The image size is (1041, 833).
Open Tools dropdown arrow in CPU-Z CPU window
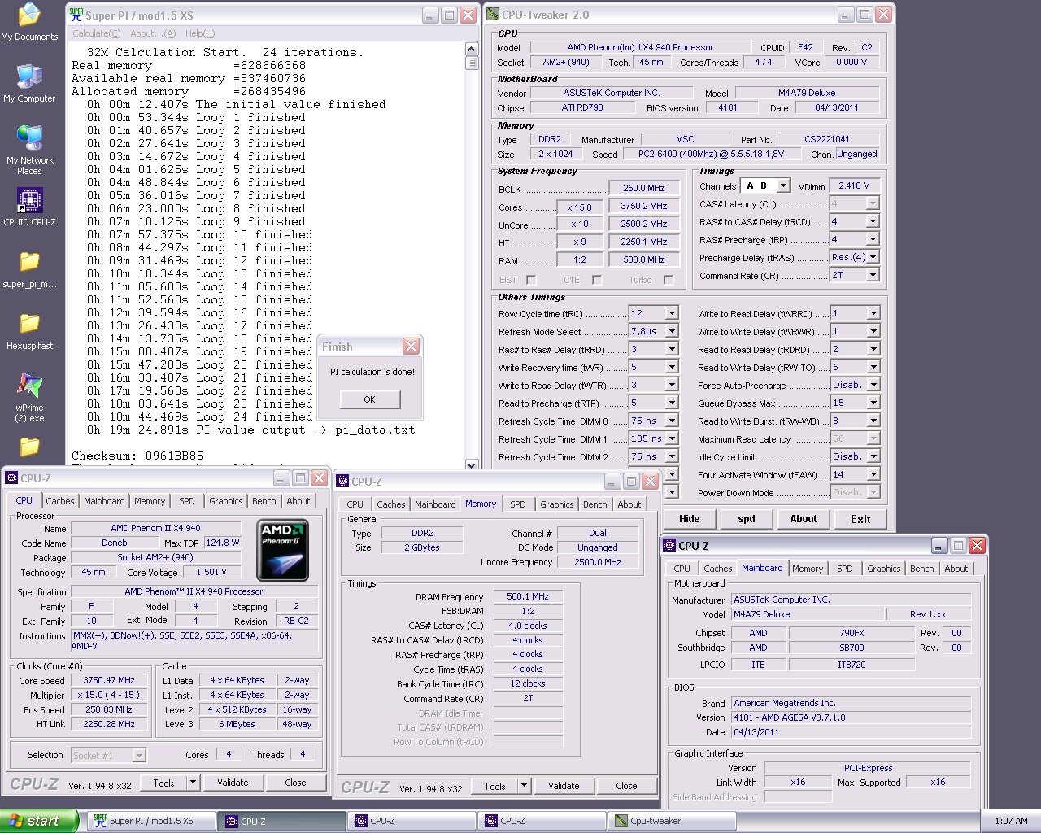193,783
